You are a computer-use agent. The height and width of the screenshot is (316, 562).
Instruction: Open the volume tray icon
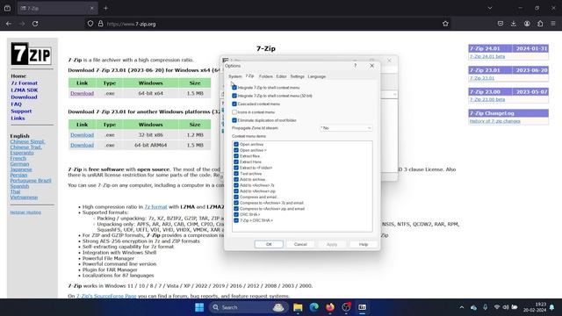pyautogui.click(x=506, y=307)
